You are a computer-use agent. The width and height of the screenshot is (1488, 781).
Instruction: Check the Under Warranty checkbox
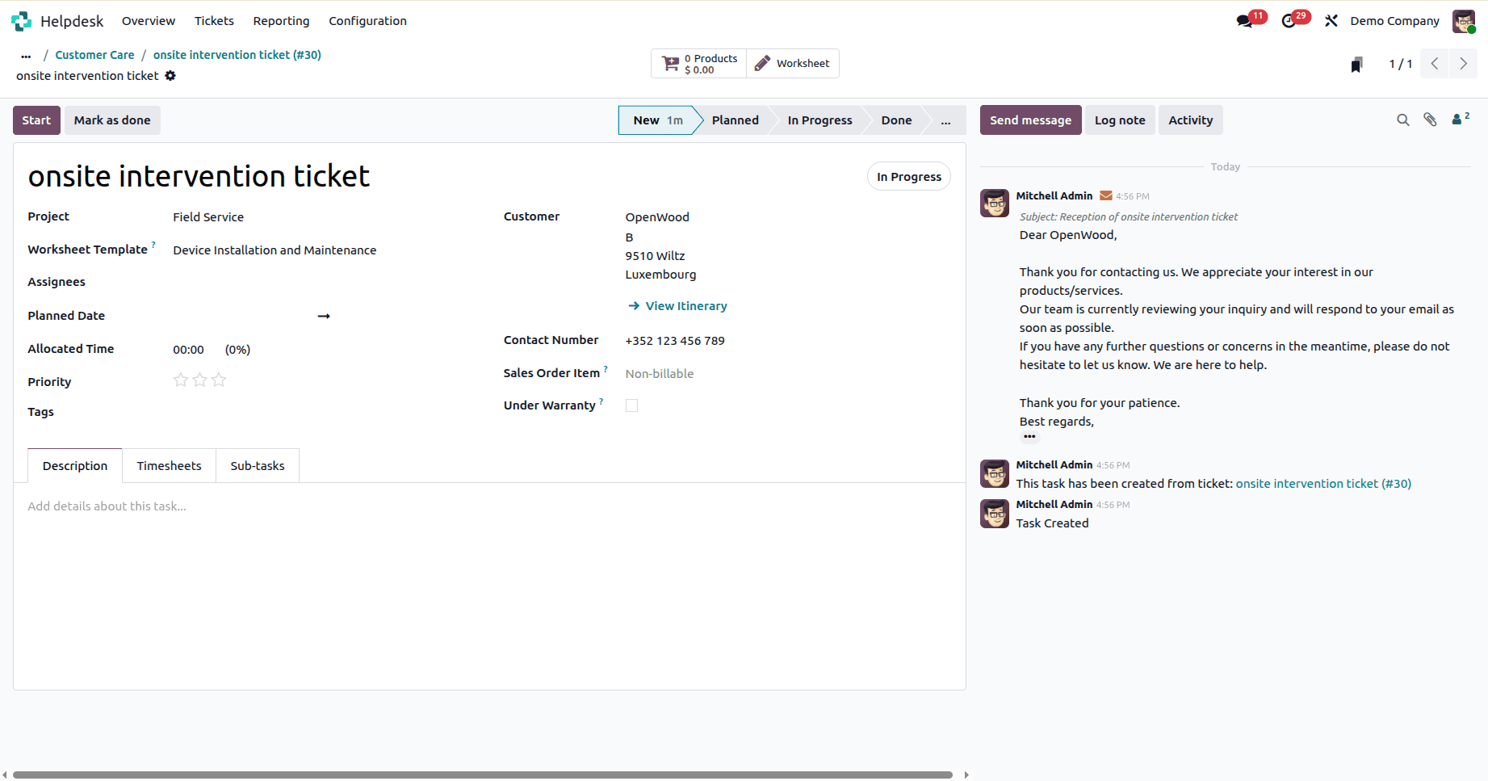631,405
